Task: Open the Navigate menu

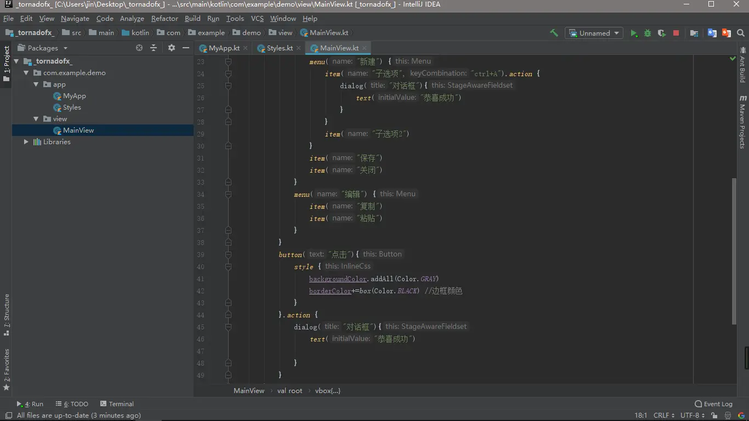Action: pyautogui.click(x=75, y=18)
